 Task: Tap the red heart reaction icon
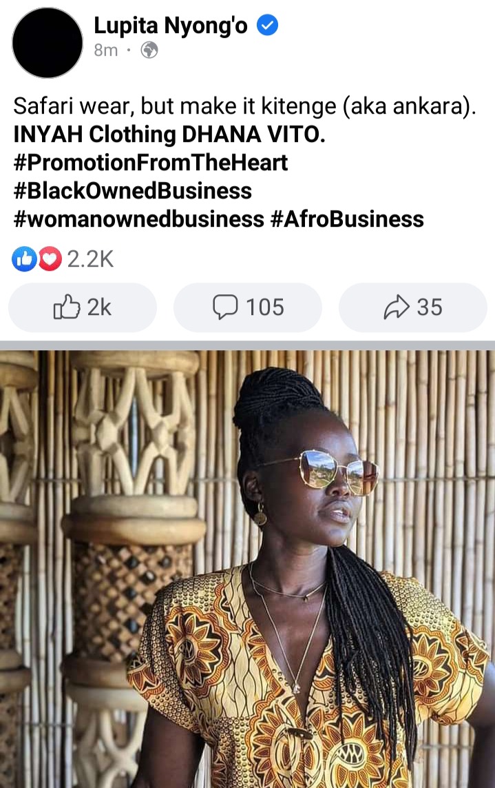[x=49, y=259]
